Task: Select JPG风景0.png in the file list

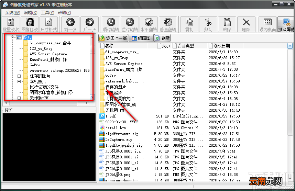Action: point(118,175)
